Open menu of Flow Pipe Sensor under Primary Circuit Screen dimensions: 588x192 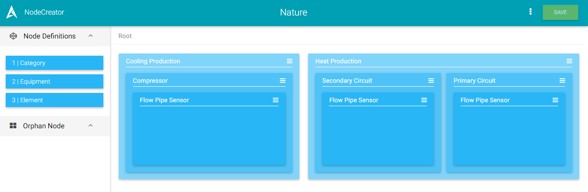pos(555,100)
